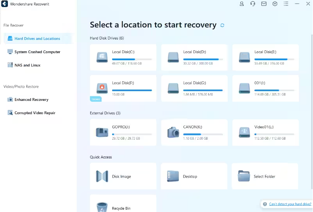Screen dimensions: 313x212
Task: Click the GOPRO(J:) camera icon
Action: [102, 132]
